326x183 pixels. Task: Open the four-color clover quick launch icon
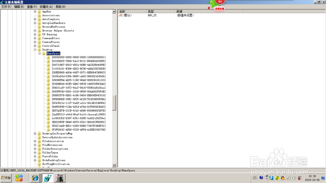(19, 178)
